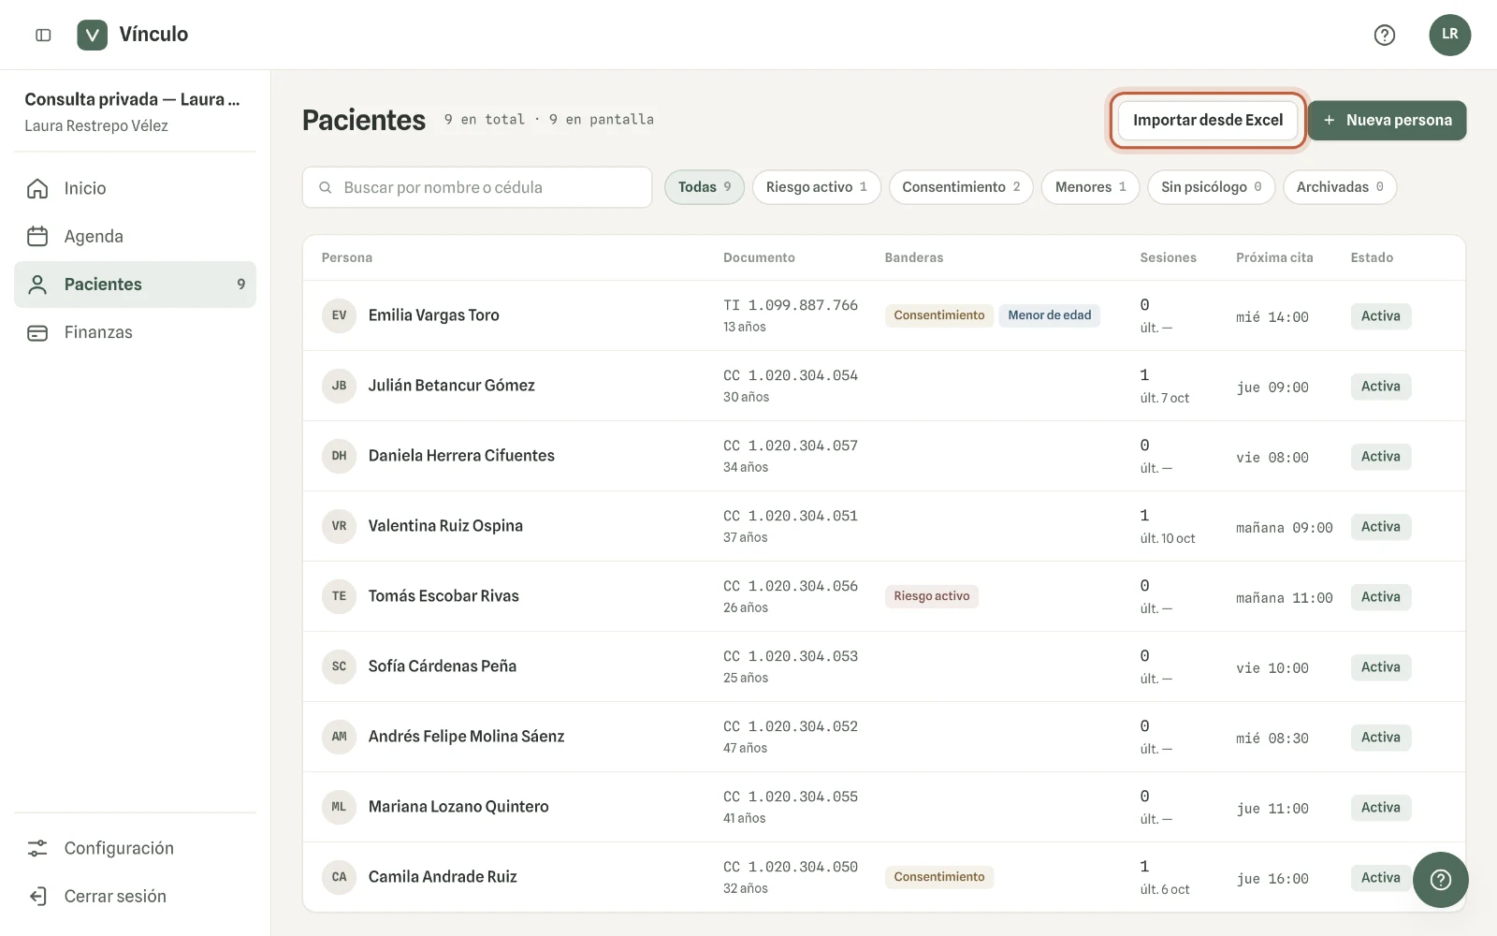Click the floating help button
The image size is (1497, 936).
tap(1441, 880)
